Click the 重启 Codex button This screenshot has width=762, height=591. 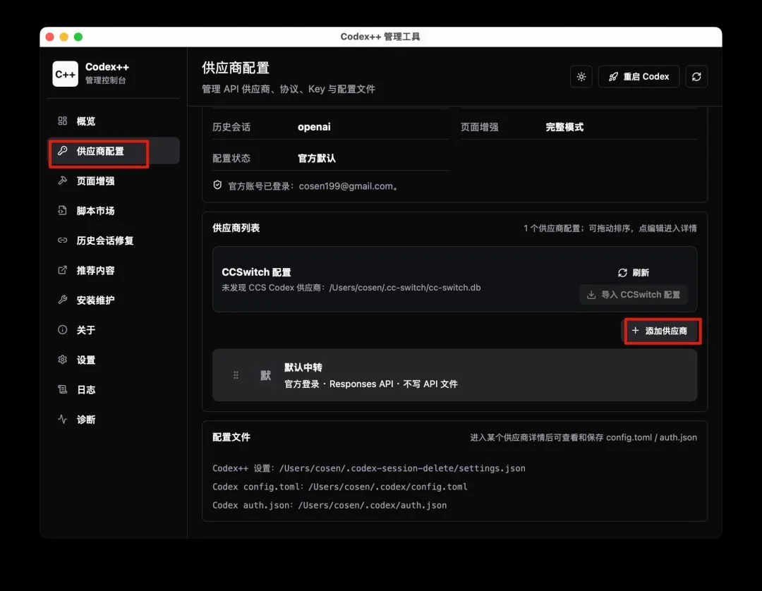[x=639, y=77]
